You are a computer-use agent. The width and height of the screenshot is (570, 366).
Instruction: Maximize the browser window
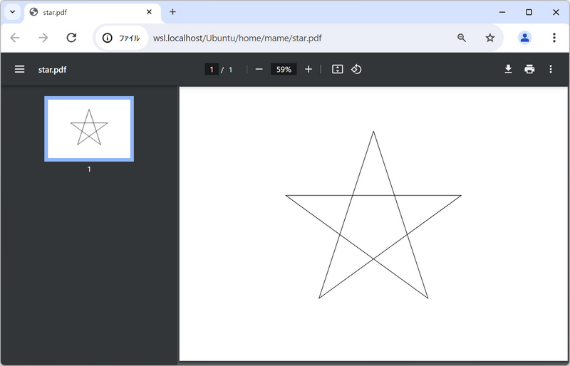[529, 12]
